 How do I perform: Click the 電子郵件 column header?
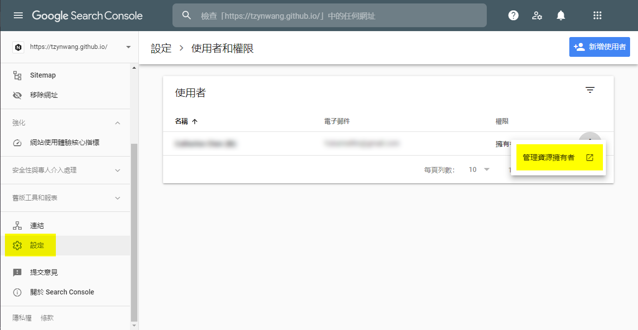tap(337, 122)
